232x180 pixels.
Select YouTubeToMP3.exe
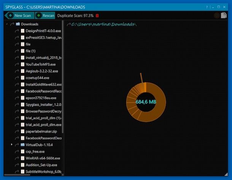(41, 65)
